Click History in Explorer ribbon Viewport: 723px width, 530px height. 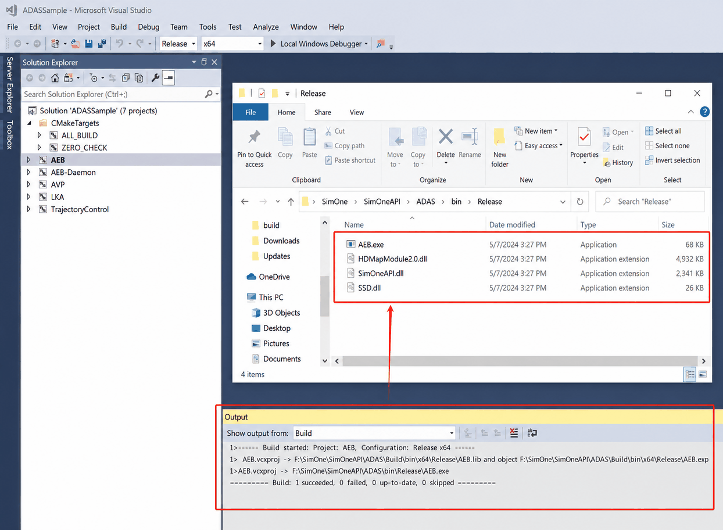(618, 163)
